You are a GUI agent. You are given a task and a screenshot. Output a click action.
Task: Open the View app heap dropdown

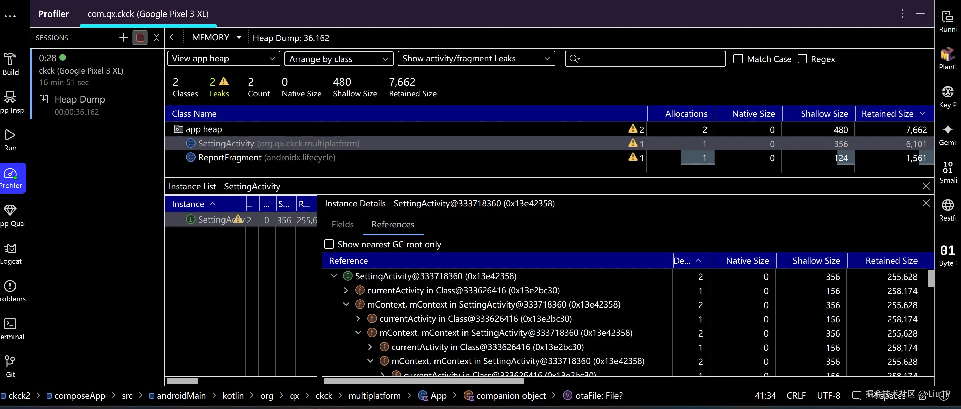point(223,59)
